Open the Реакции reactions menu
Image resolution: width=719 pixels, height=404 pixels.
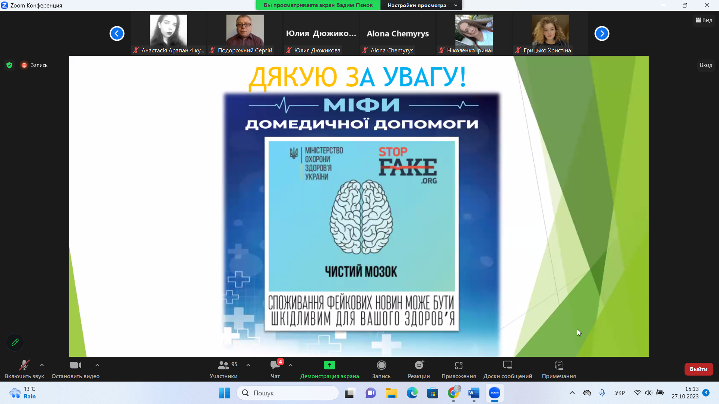(419, 365)
